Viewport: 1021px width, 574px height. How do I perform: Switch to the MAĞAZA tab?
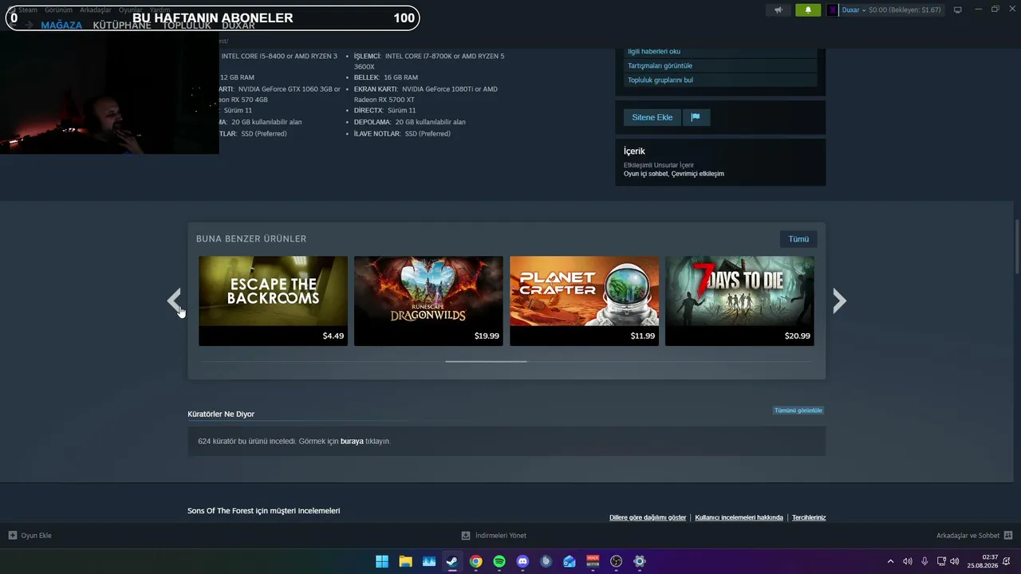61,25
